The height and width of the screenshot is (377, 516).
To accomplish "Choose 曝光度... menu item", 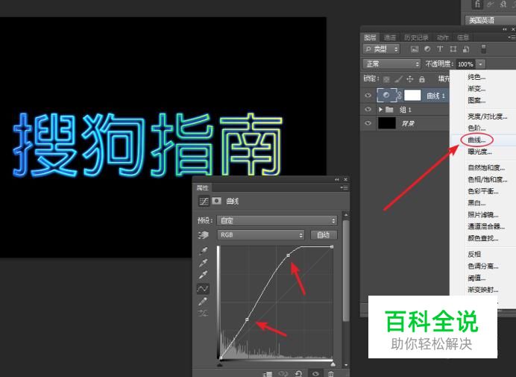I will click(x=479, y=152).
